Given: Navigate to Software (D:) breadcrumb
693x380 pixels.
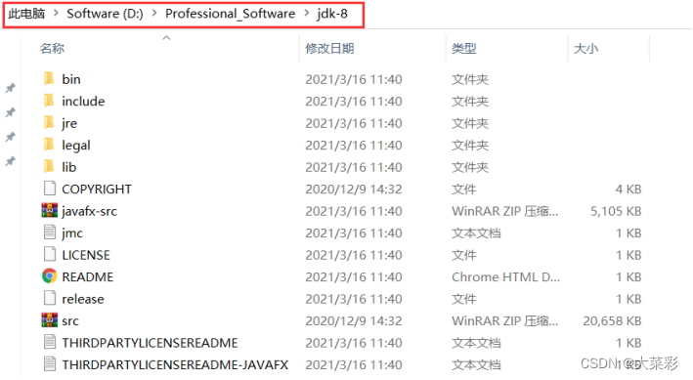Looking at the screenshot, I should click(x=105, y=14).
